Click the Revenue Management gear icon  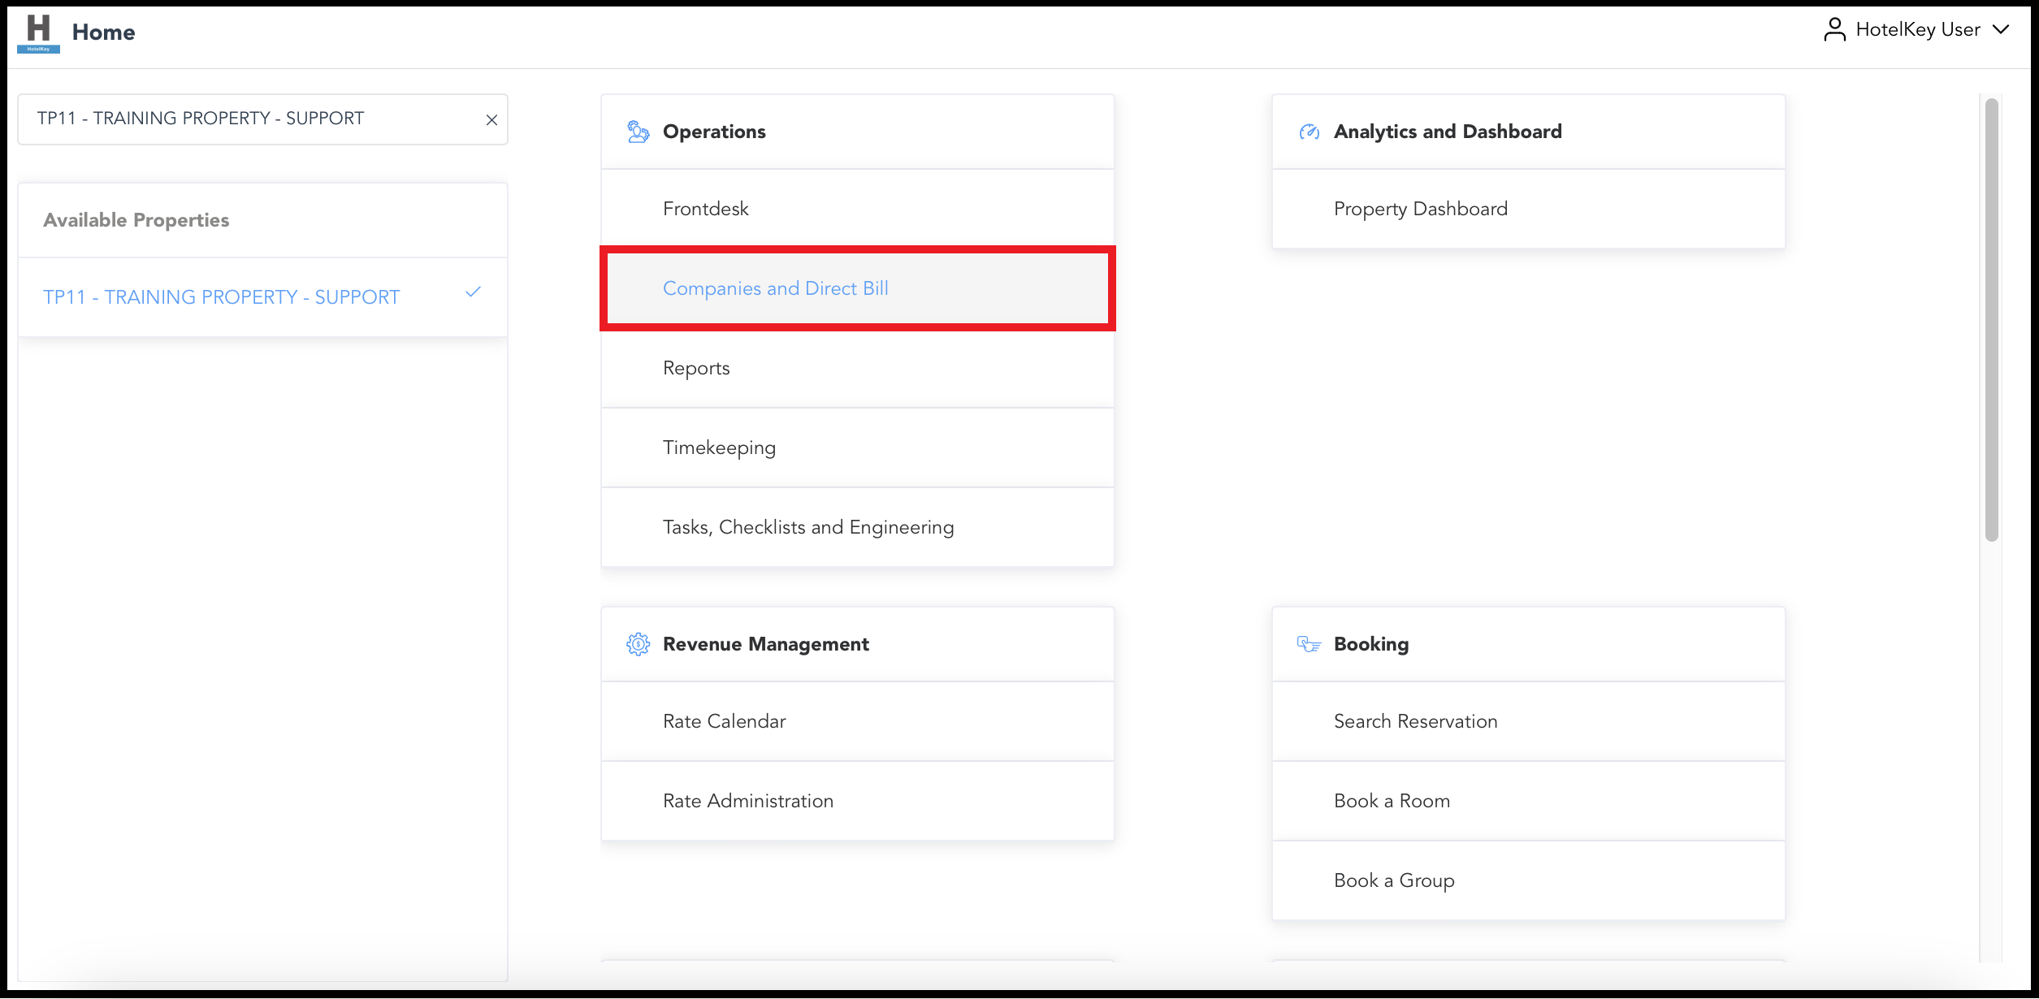coord(638,644)
